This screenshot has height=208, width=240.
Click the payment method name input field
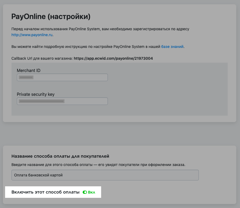(x=105, y=175)
